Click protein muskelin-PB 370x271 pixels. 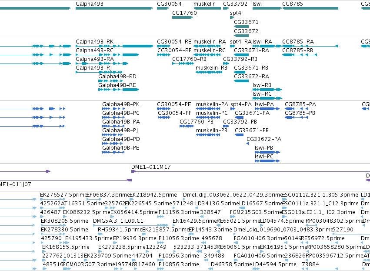212,130
